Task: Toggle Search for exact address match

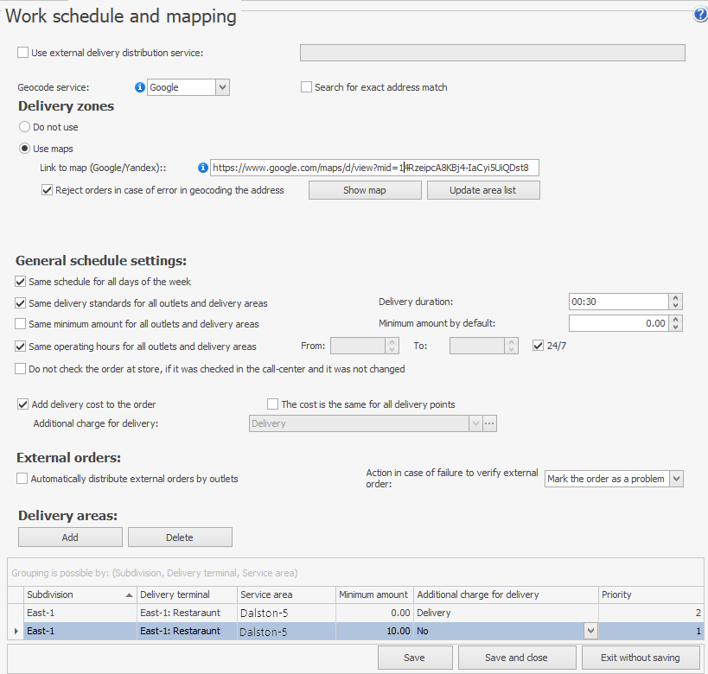Action: (306, 87)
